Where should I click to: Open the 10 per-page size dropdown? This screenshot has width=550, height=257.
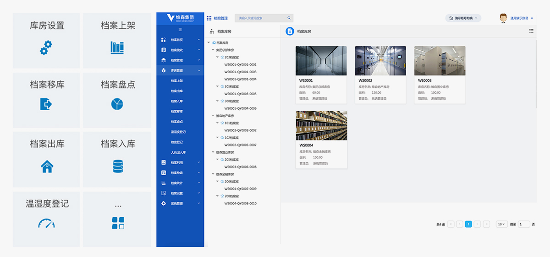tap(501, 224)
